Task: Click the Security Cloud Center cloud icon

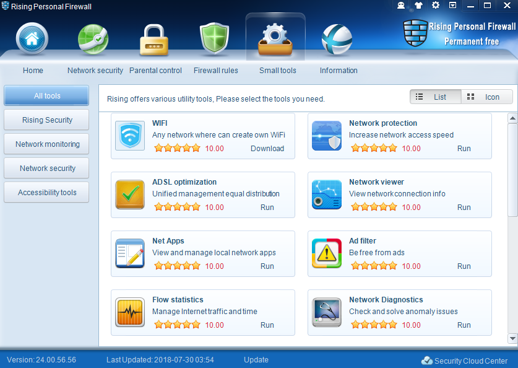Action: (x=427, y=361)
